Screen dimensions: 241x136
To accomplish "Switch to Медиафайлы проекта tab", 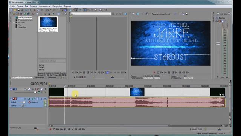I will [x=22, y=77].
